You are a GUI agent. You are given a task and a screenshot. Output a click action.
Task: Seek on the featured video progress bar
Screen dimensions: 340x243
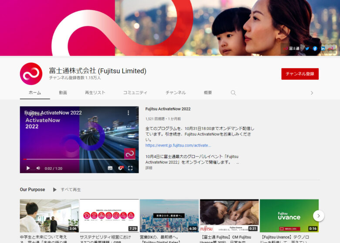coord(79,159)
